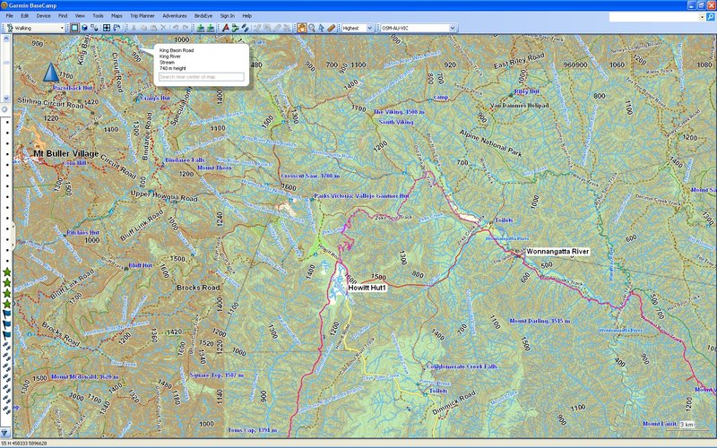Click the first green star in sidebar
The width and height of the screenshot is (717, 448).
[x=7, y=272]
